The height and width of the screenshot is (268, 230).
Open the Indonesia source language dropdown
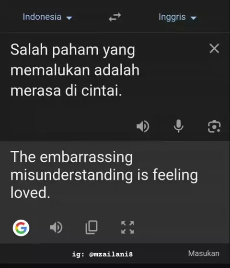coord(48,17)
